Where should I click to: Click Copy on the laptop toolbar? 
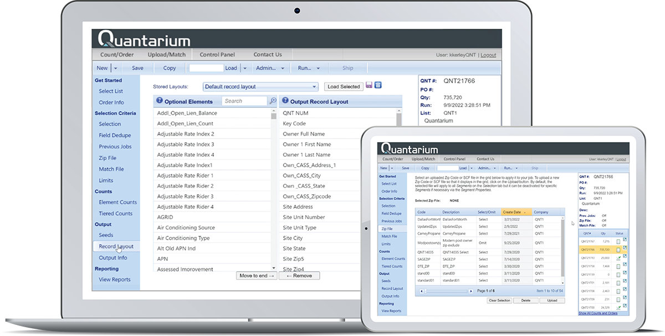(170, 68)
